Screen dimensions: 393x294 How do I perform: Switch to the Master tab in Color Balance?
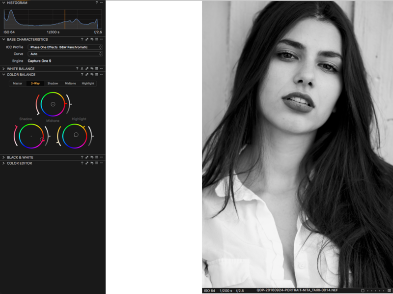point(18,83)
